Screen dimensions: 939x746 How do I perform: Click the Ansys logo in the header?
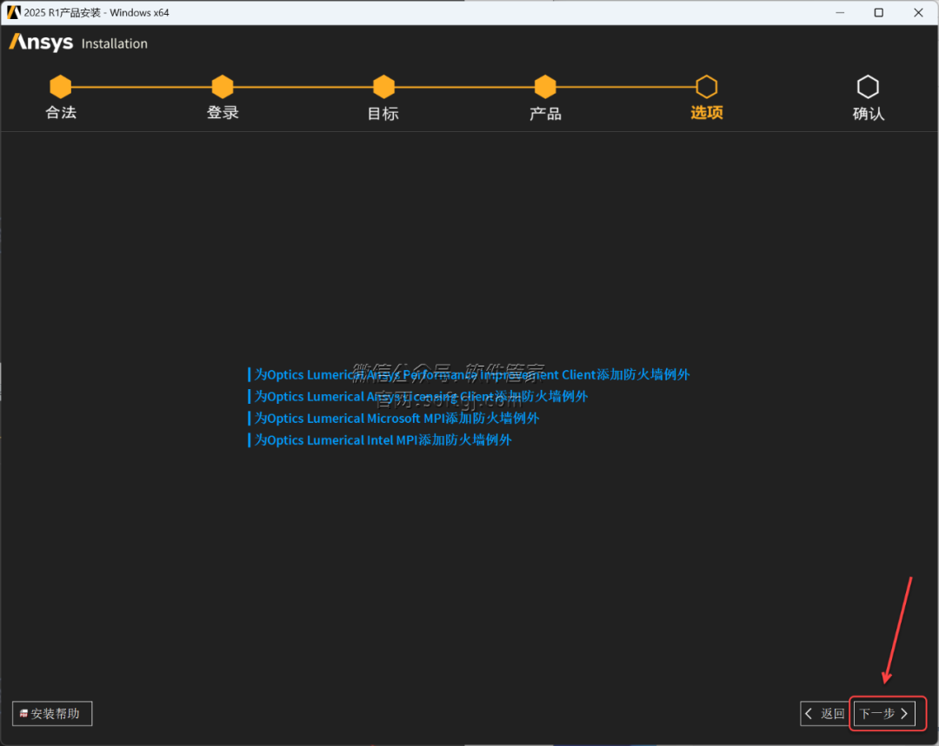(x=41, y=43)
